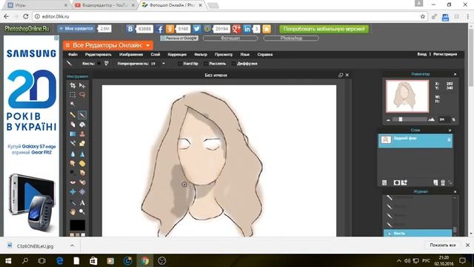Open the Просмотр menu
Viewport: 474px width, 267px height.
pos(224,54)
